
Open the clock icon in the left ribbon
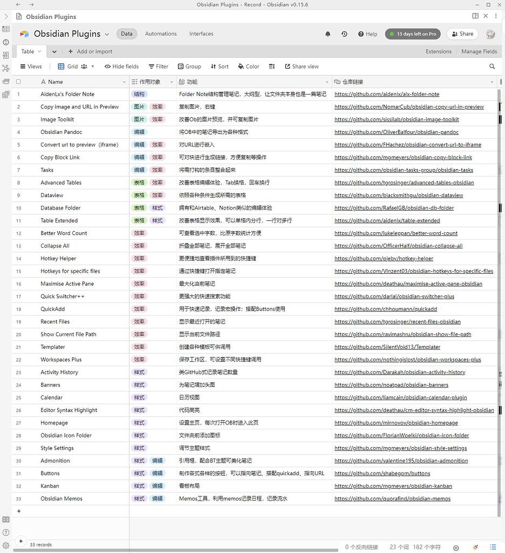pos(6,42)
